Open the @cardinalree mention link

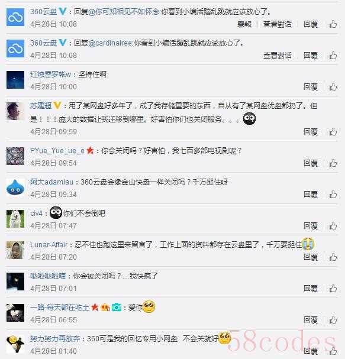pos(110,43)
